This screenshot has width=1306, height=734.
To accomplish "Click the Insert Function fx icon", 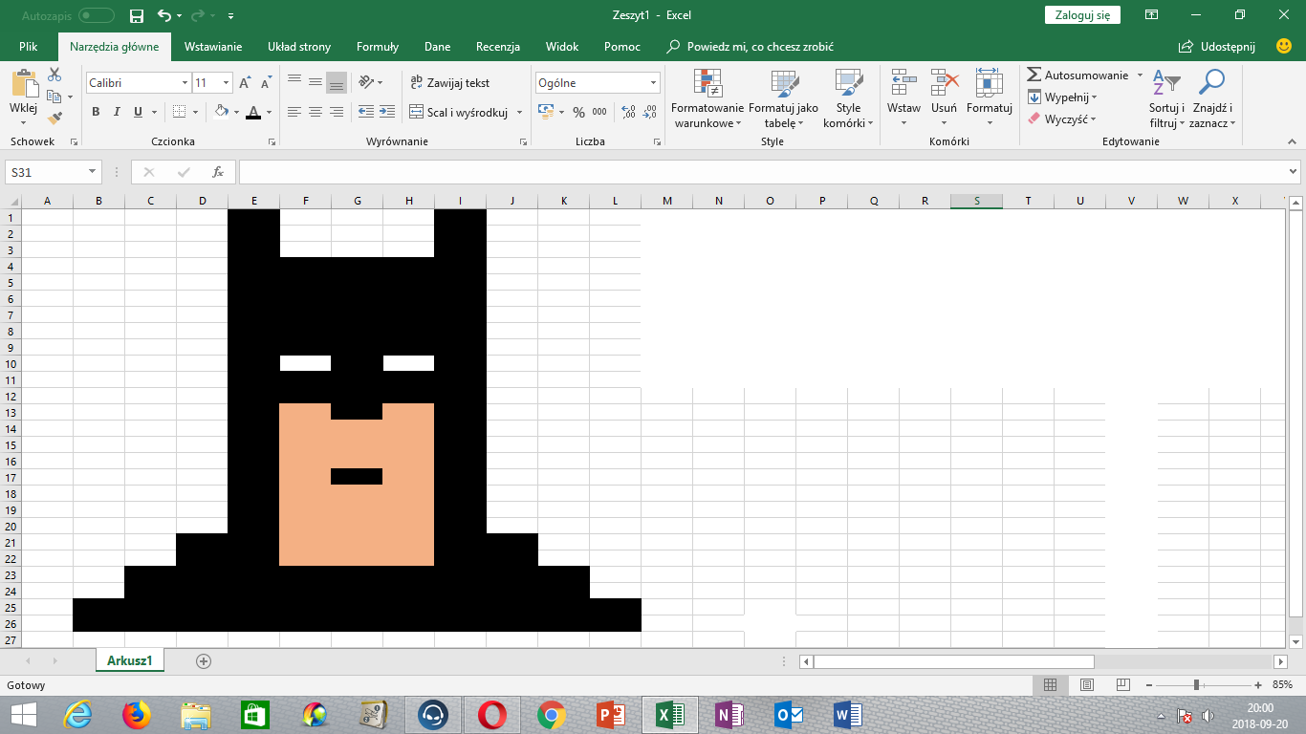I will (x=218, y=172).
